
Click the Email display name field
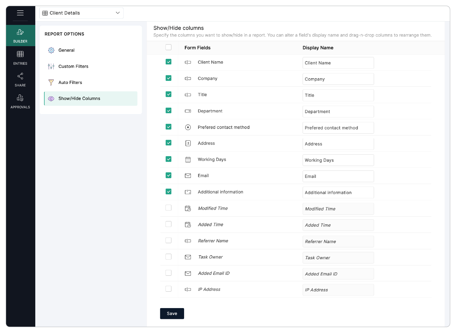tap(338, 176)
